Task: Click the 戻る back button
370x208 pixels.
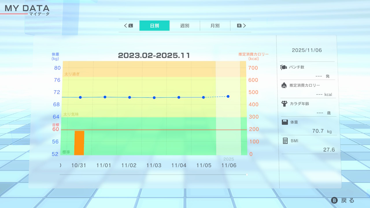Action: pos(343,200)
